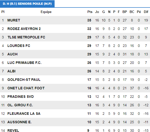
Task: Click LUC PRIMAUBE F.C. team name
Action: pos(25,63)
